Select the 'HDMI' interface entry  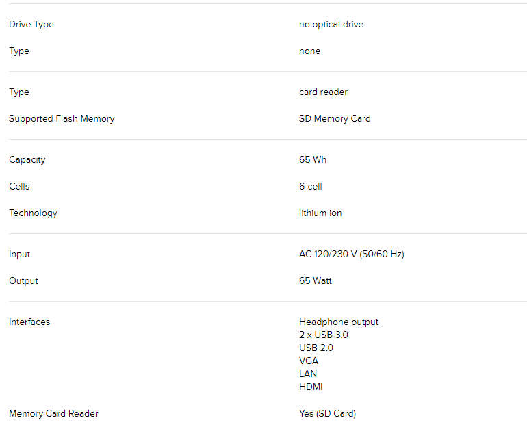tap(311, 387)
